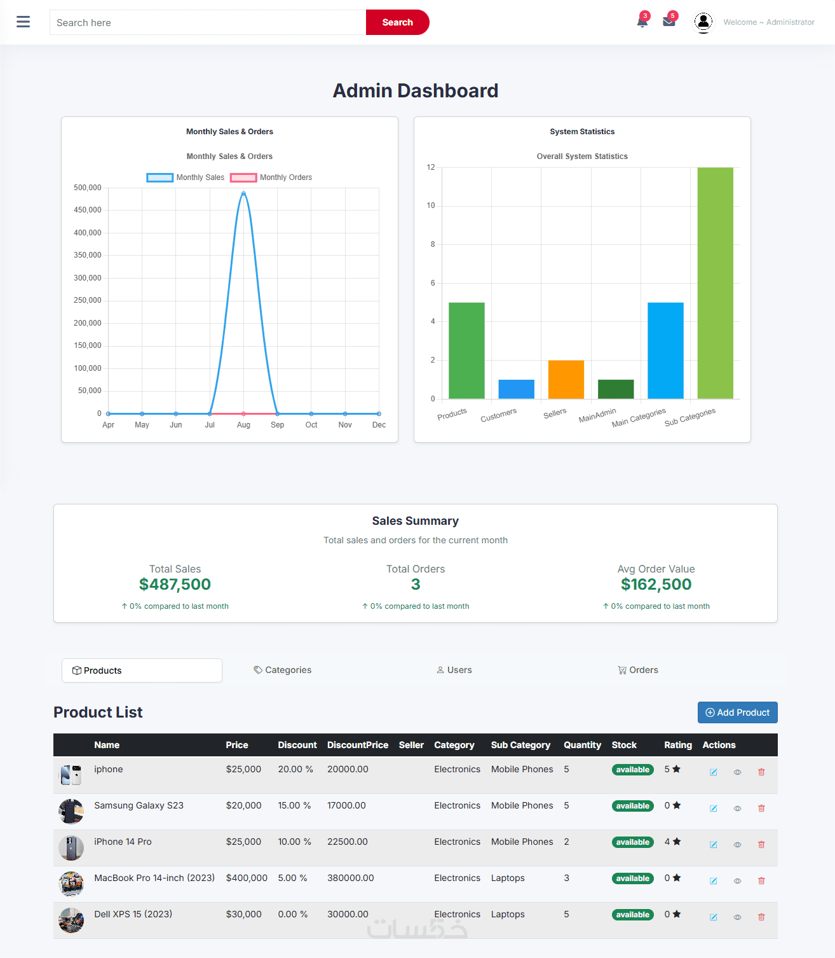
Task: Open the hamburger sidebar menu
Action: coord(24,22)
